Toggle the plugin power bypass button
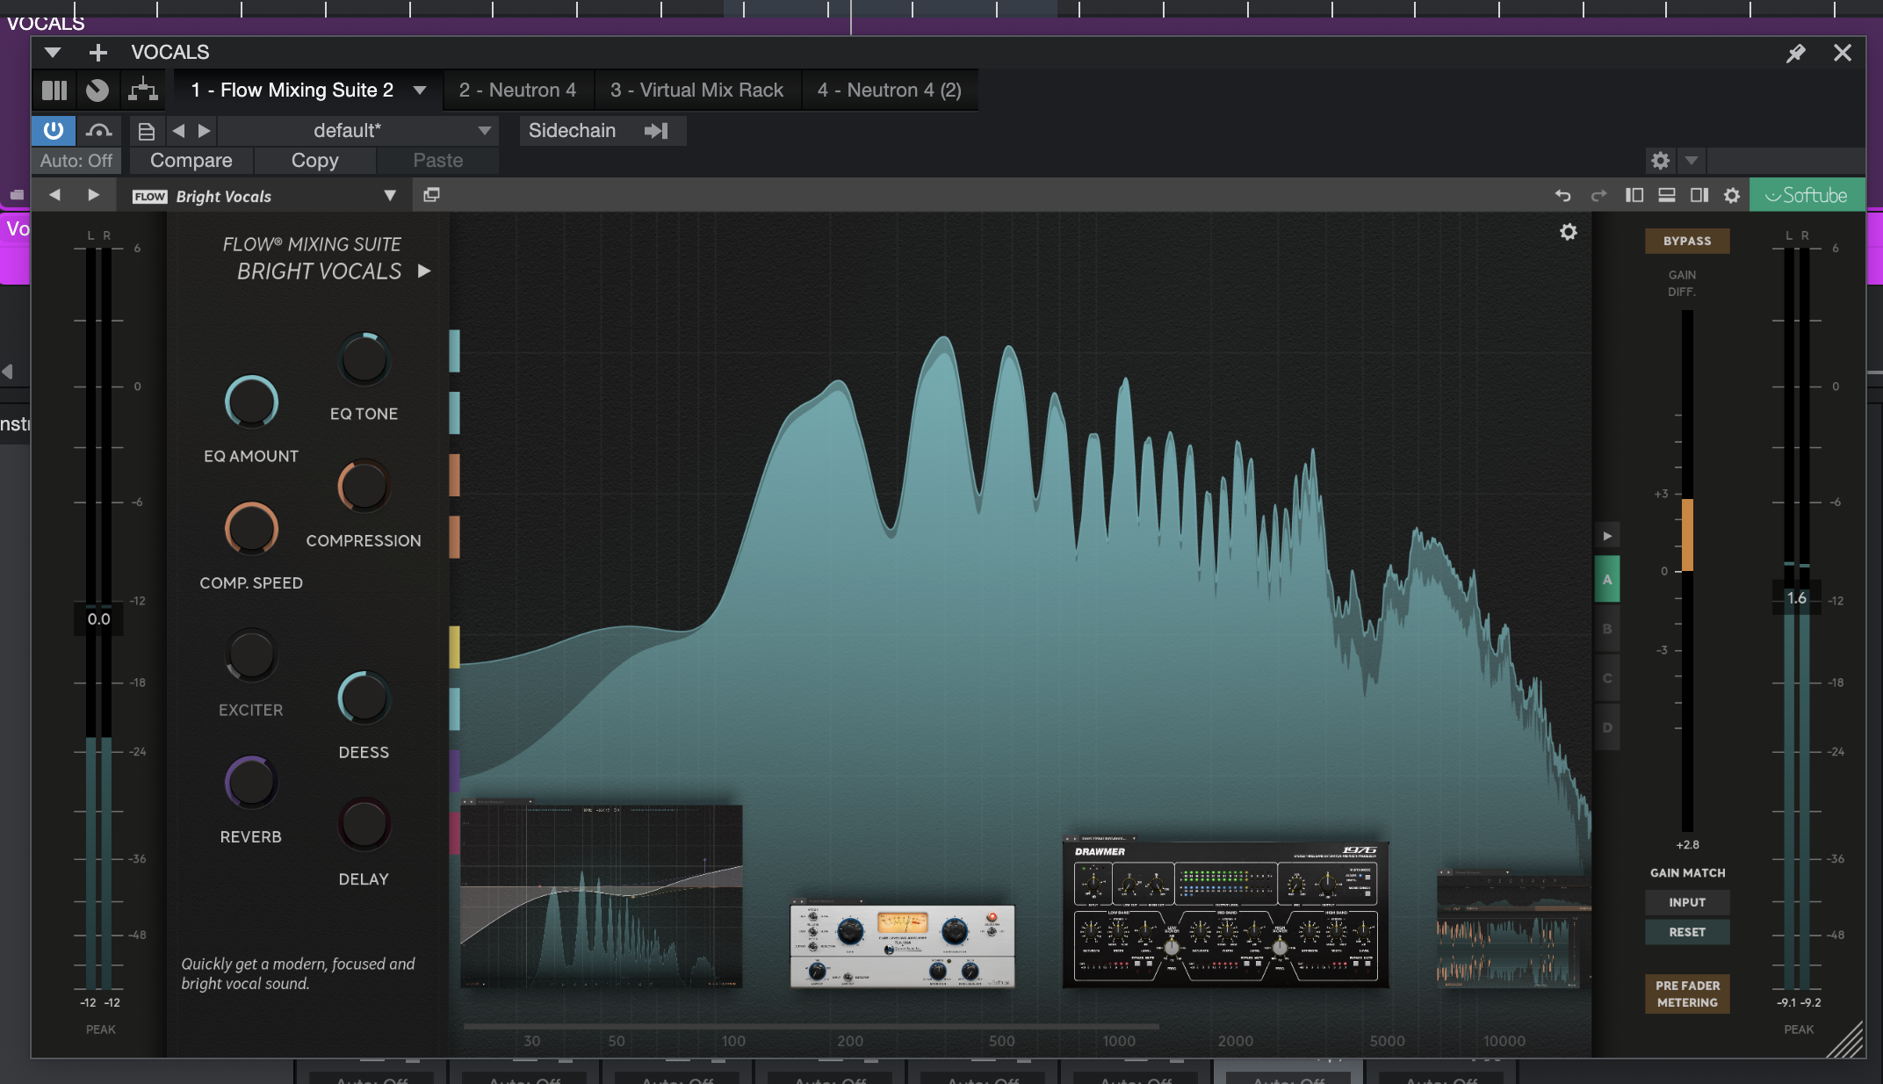 click(x=54, y=131)
